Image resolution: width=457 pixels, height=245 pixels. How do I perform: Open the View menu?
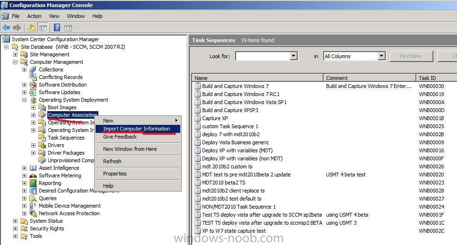[54, 16]
